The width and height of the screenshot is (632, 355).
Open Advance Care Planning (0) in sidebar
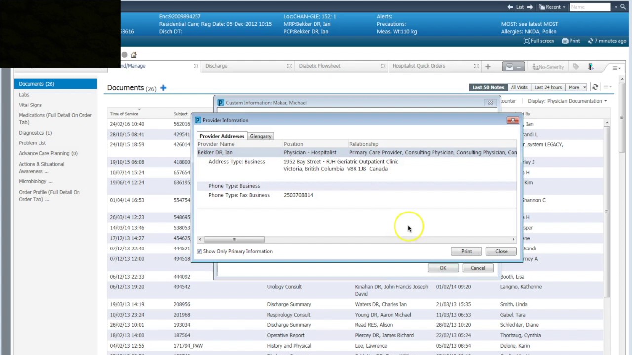pyautogui.click(x=48, y=153)
